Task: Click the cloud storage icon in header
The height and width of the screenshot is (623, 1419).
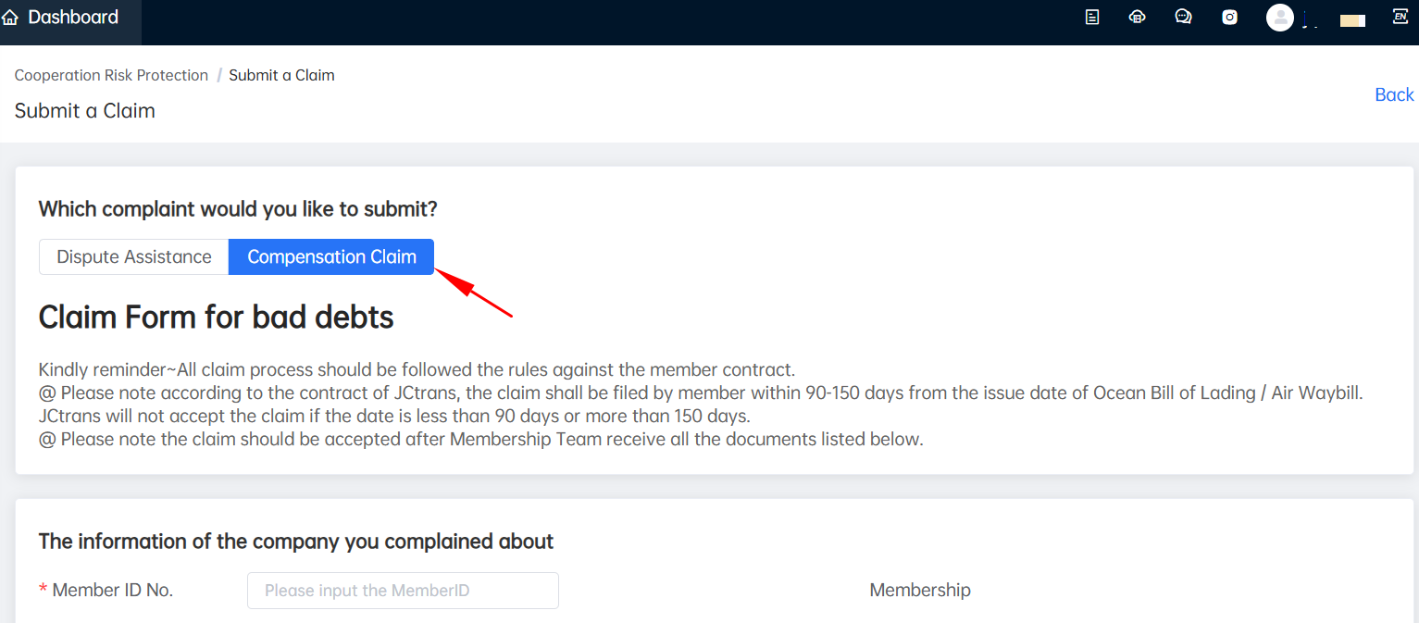Action: coord(1138,17)
